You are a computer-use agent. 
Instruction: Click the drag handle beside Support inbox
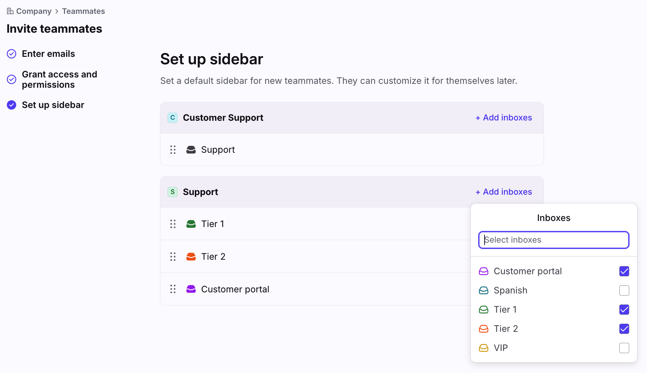click(173, 150)
